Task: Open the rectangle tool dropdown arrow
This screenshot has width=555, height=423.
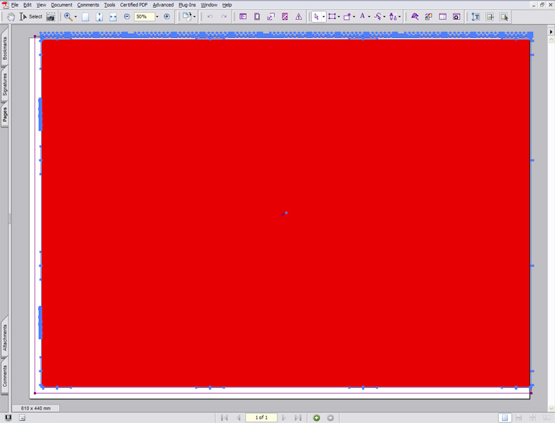Action: point(339,17)
